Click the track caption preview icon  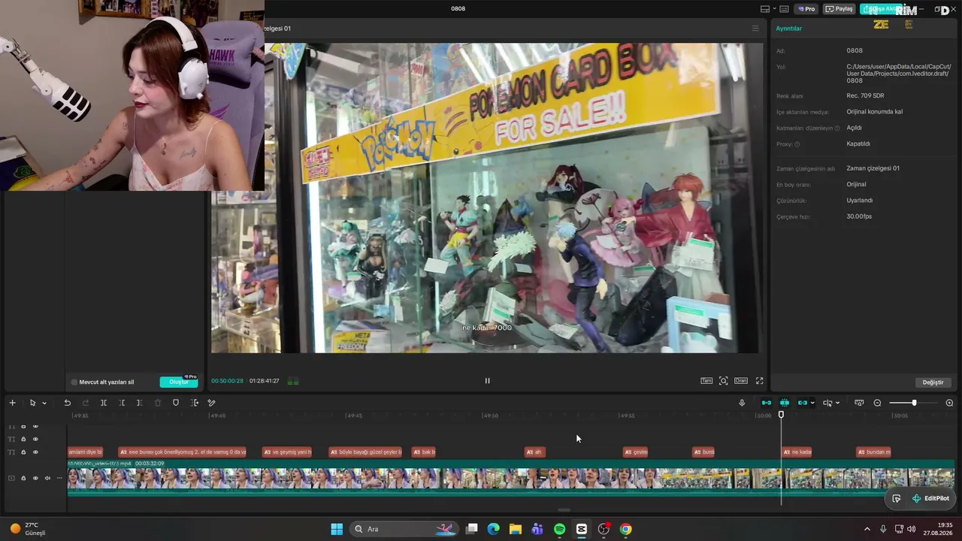tap(859, 403)
